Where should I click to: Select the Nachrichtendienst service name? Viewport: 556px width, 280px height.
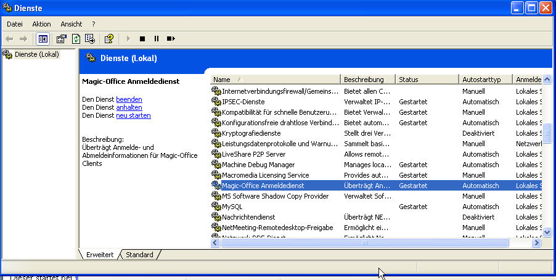click(248, 217)
